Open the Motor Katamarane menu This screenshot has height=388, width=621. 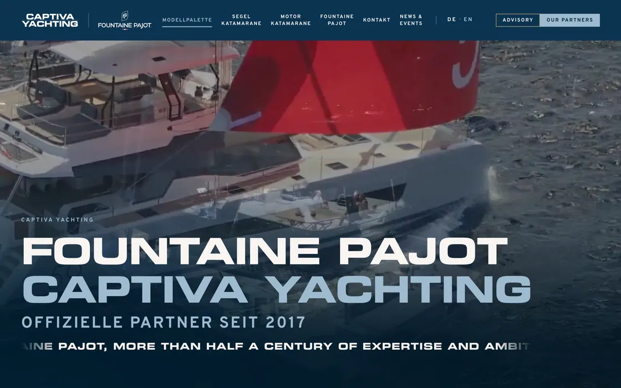(x=291, y=20)
